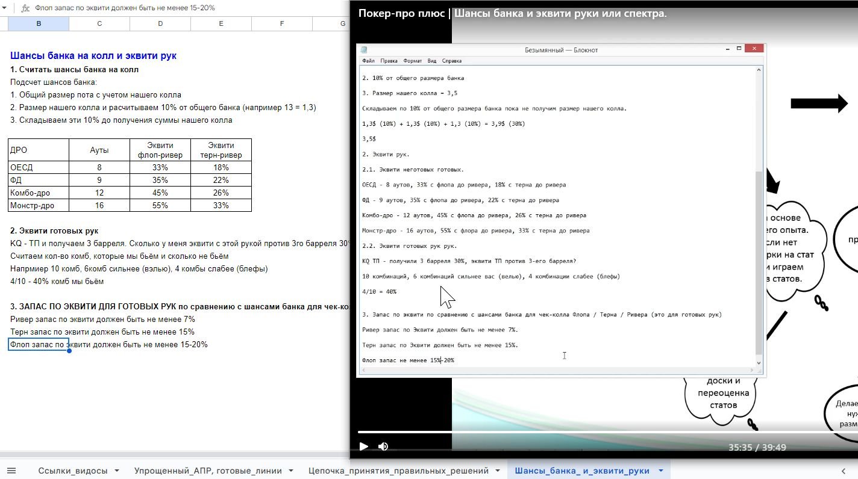The image size is (858, 479).
Task: Select outs value 16 in Монстр-дро row
Action: point(99,205)
